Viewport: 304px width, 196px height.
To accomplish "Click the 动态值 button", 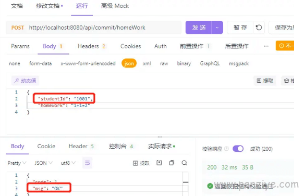I will [x=25, y=81].
